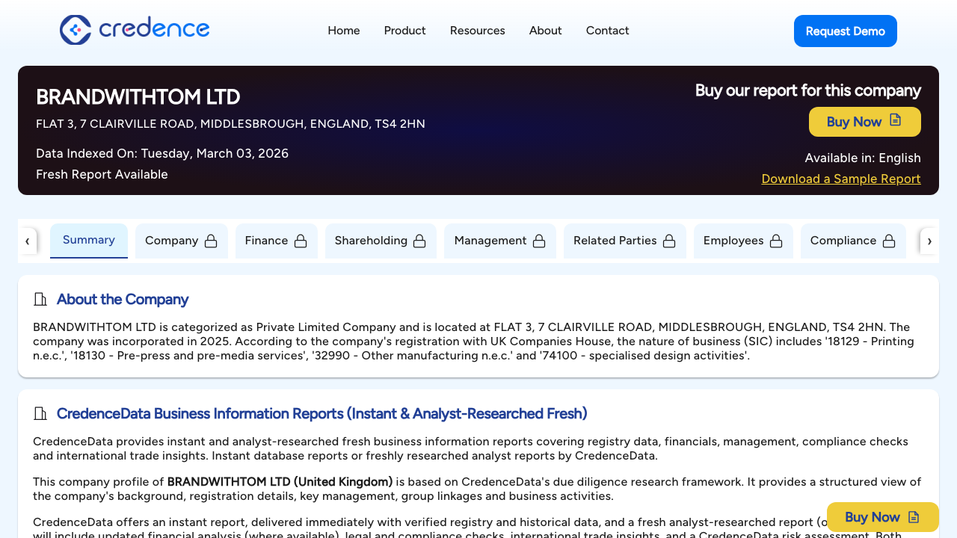Screen dimensions: 957x538
Task: Click the right chevron to scroll the tabs
Action: coord(929,241)
